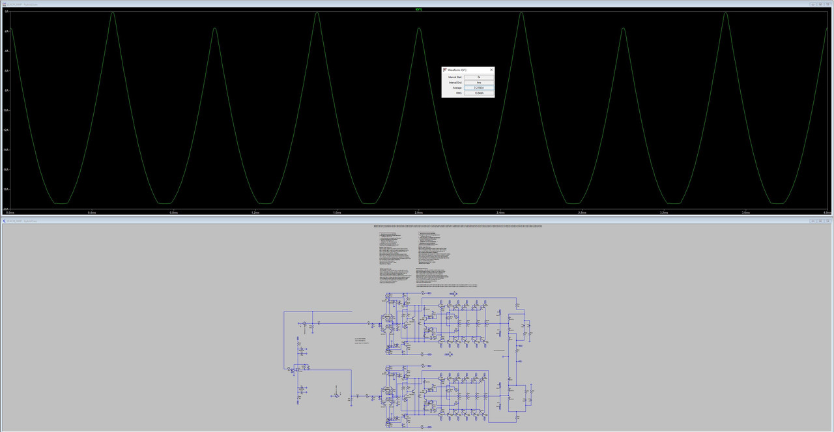This screenshot has height=432, width=834.
Task: Click the 2.8ms label on time axis
Action: pos(582,212)
